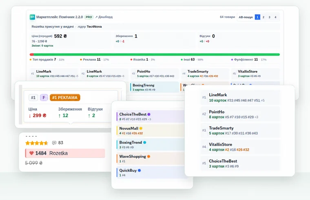Click the Відгуки value 0 at top
Screen dimensions: 310x200
213,36
